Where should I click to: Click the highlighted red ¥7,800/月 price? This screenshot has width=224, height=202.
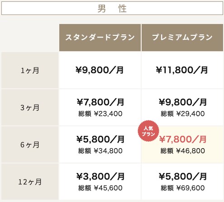click(x=183, y=139)
